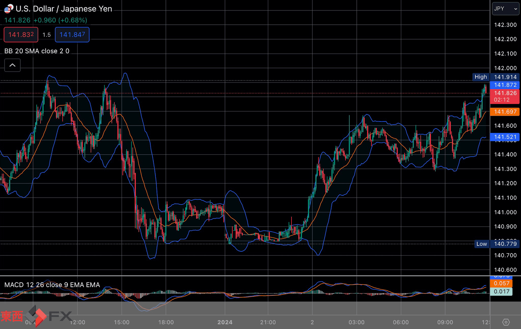Click the blue buy price 141.847

coord(72,35)
